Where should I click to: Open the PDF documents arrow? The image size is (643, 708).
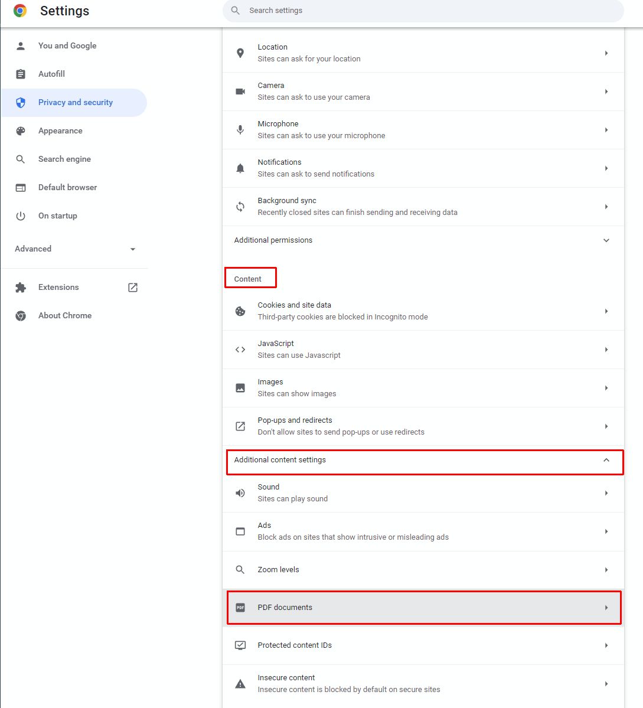pos(606,608)
